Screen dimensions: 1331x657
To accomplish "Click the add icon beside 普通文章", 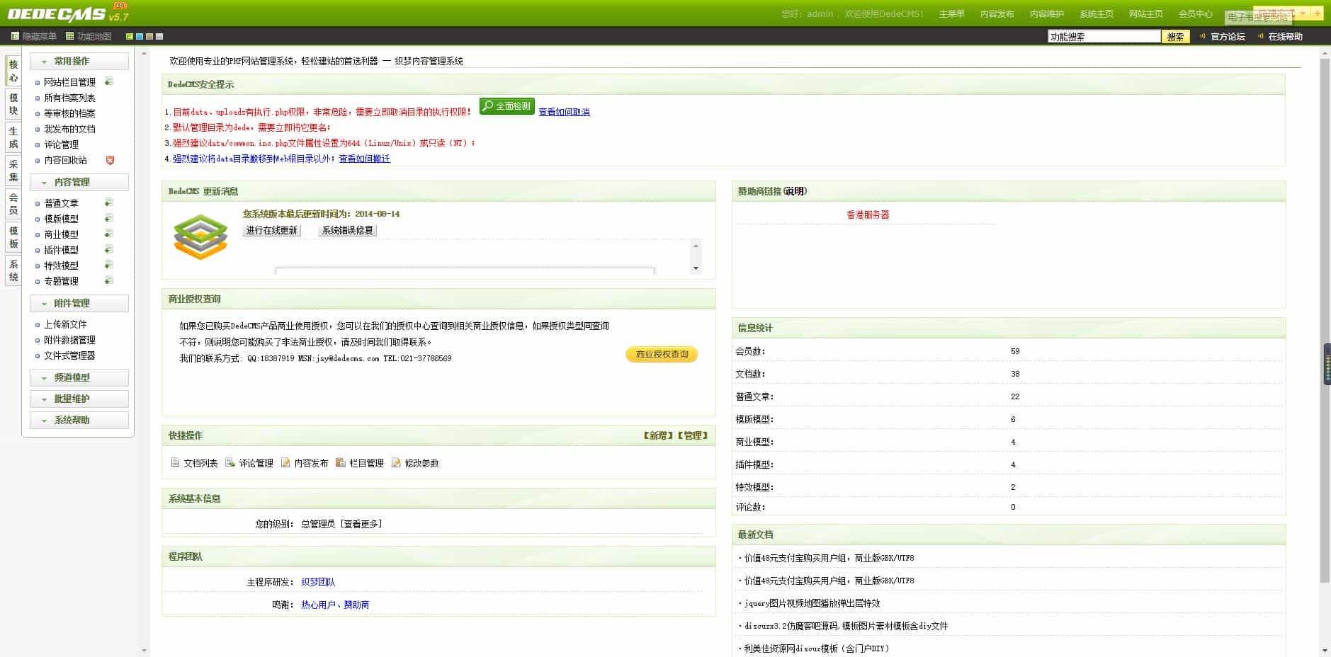I will point(109,202).
